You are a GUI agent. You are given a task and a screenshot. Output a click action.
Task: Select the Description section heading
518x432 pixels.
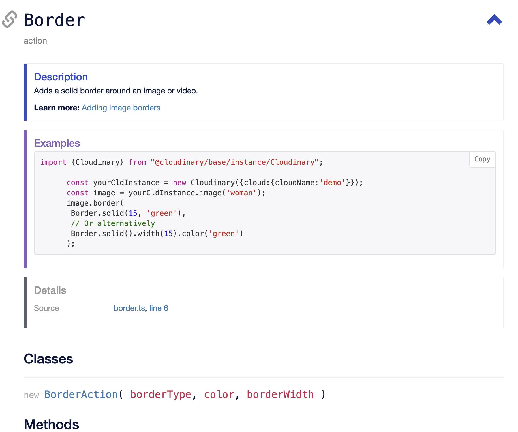tap(61, 77)
